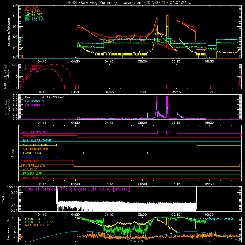Select the green FRONT_RATIO_1225 legend label
245x245 pixels.
pos(40,222)
